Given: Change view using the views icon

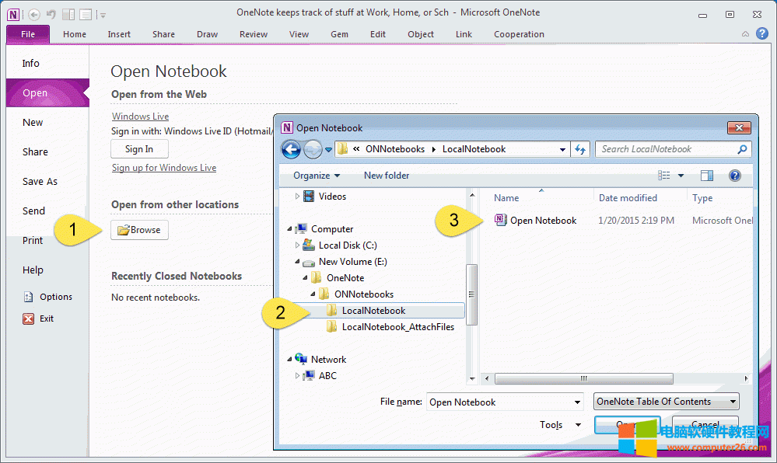Looking at the screenshot, I should point(664,176).
